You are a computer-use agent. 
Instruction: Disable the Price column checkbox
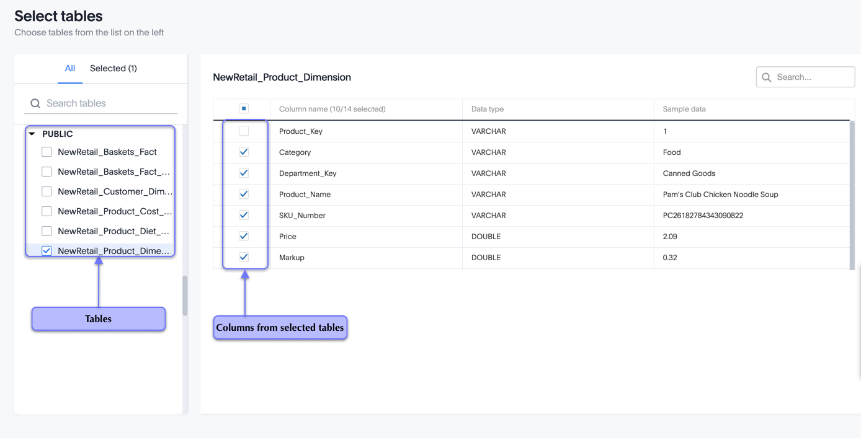pos(244,236)
